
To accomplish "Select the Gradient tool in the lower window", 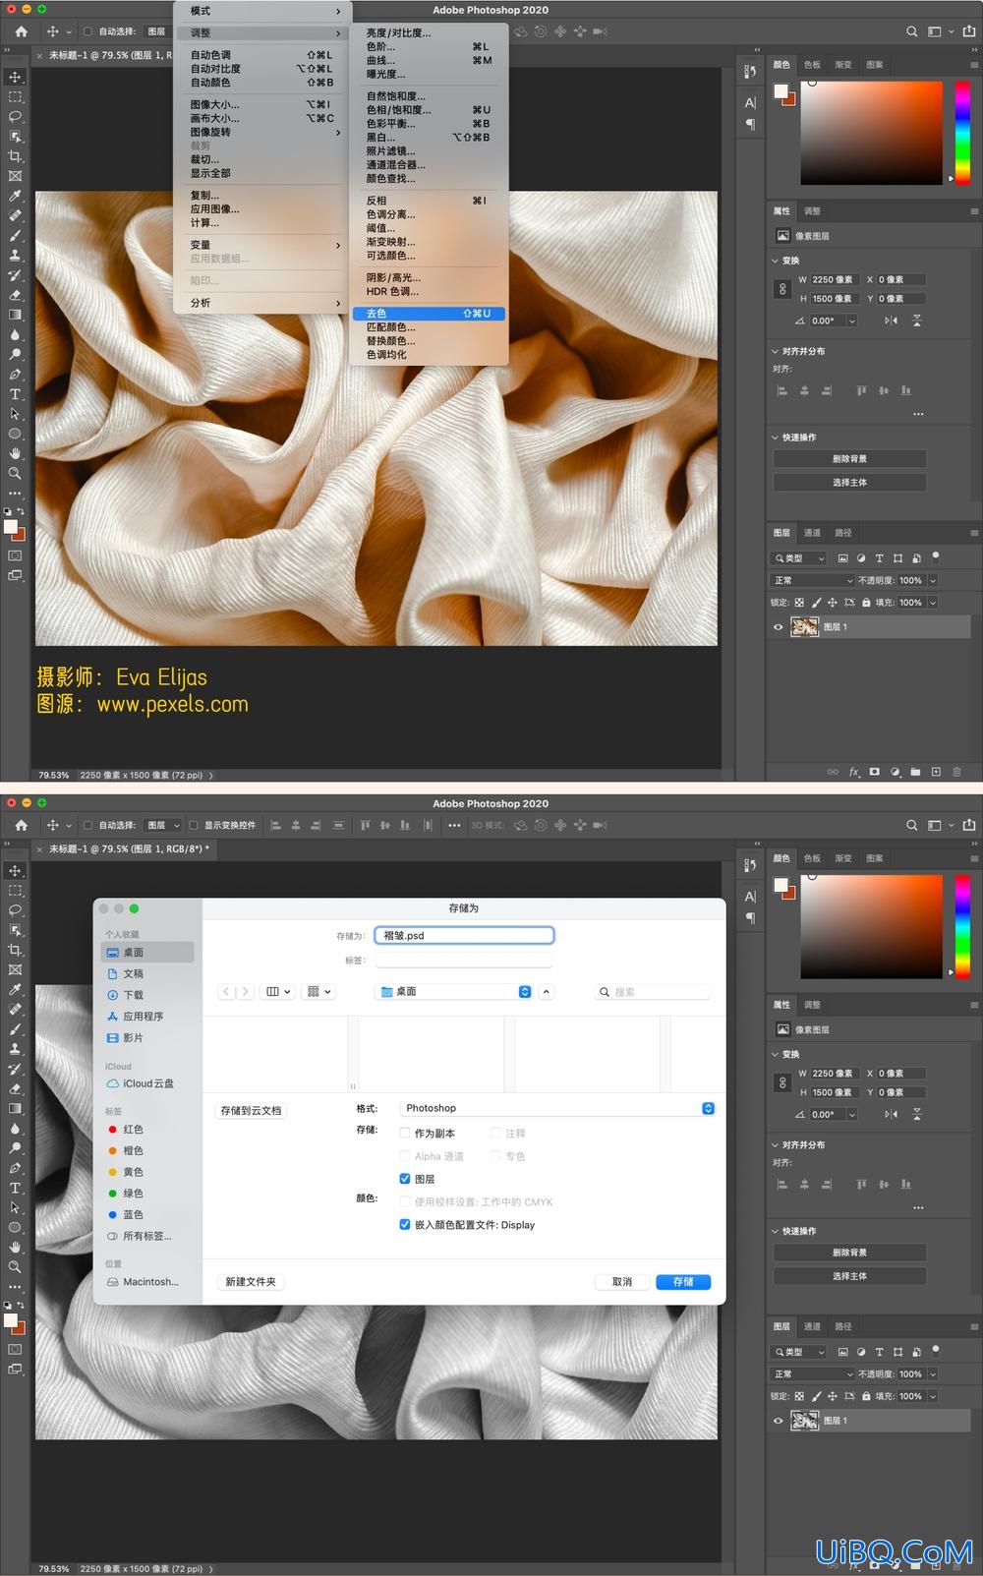I will pos(15,1108).
